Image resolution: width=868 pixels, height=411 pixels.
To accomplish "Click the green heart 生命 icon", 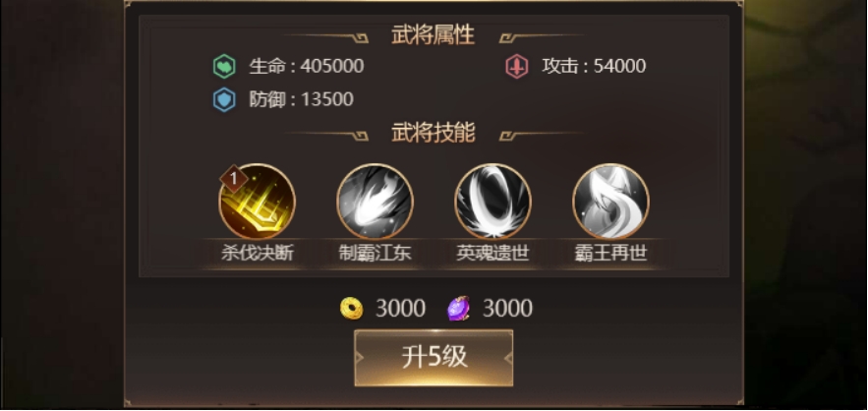I will 224,67.
